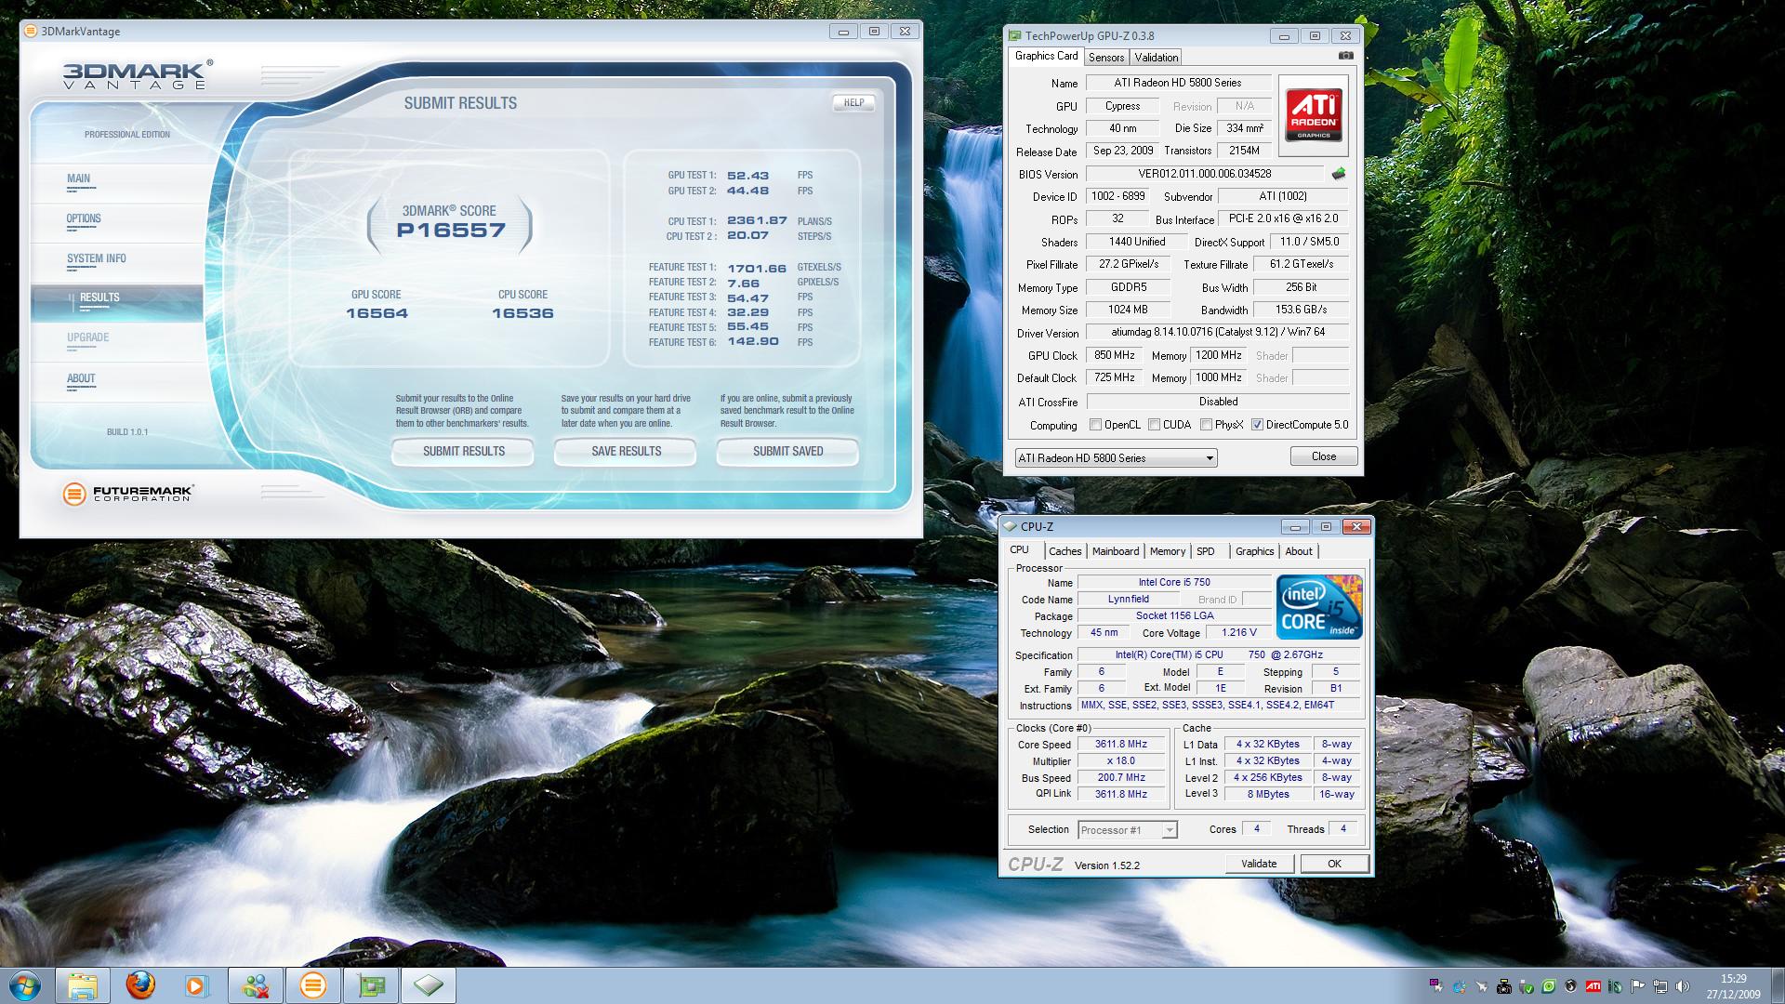Image resolution: width=1785 pixels, height=1004 pixels.
Task: Click the ATI Catalyst tray icon
Action: point(1593,986)
